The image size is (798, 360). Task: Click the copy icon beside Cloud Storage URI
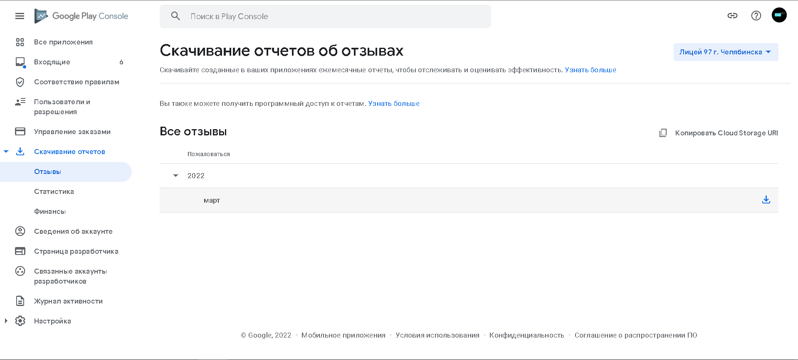coord(663,133)
